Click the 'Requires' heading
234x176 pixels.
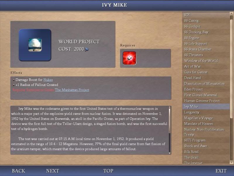pos(128,45)
